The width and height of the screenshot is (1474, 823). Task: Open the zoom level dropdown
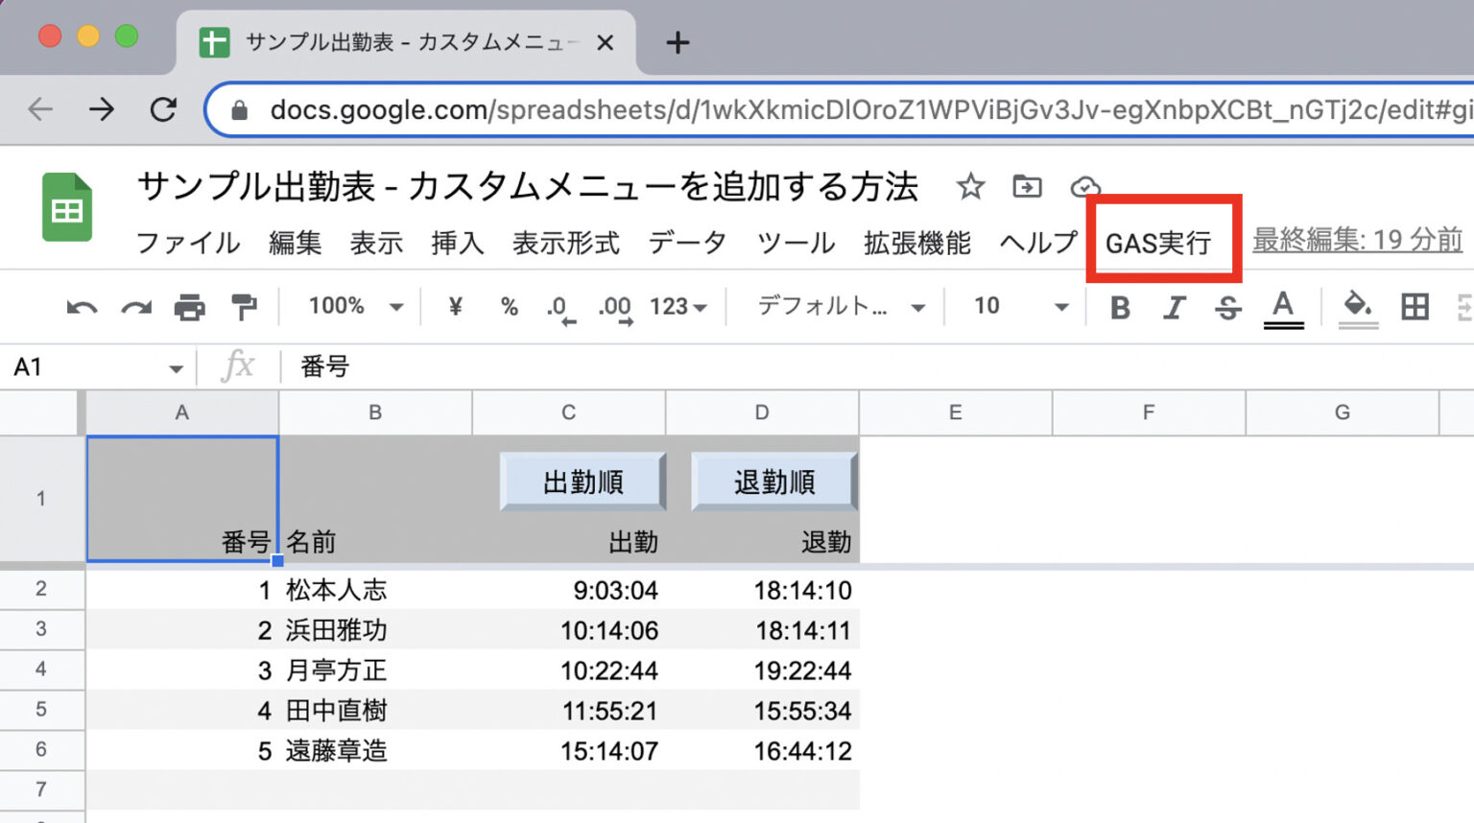click(350, 307)
